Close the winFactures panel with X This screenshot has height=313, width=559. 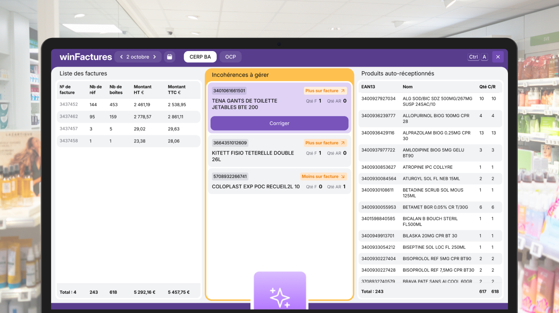pyautogui.click(x=498, y=57)
